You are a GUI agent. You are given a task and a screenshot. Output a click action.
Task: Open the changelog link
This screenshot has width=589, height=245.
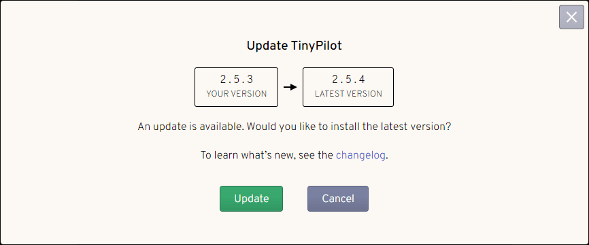[x=360, y=155]
